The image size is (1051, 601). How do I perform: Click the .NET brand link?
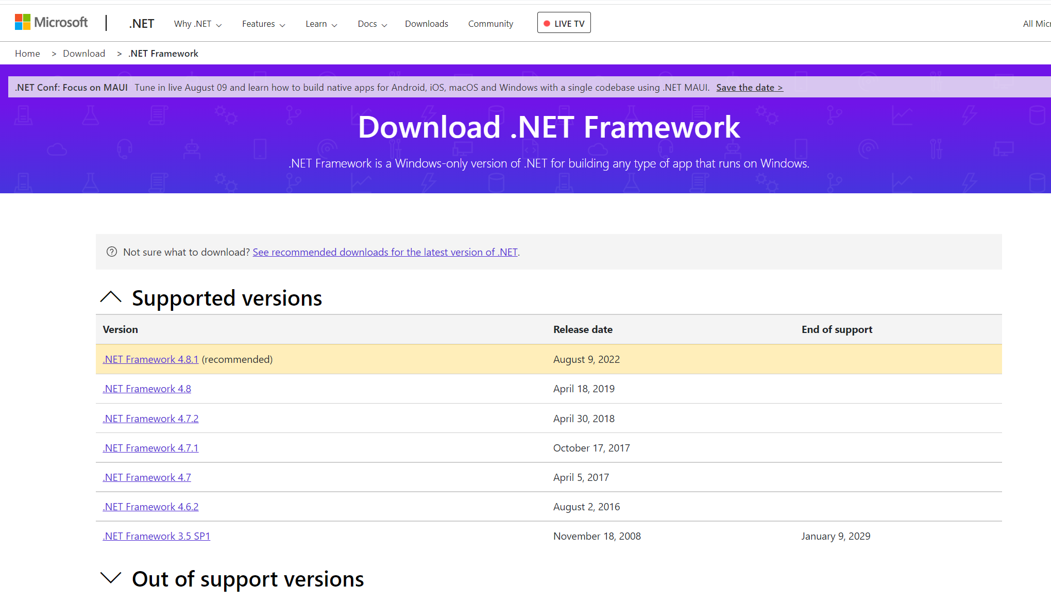[x=142, y=24]
